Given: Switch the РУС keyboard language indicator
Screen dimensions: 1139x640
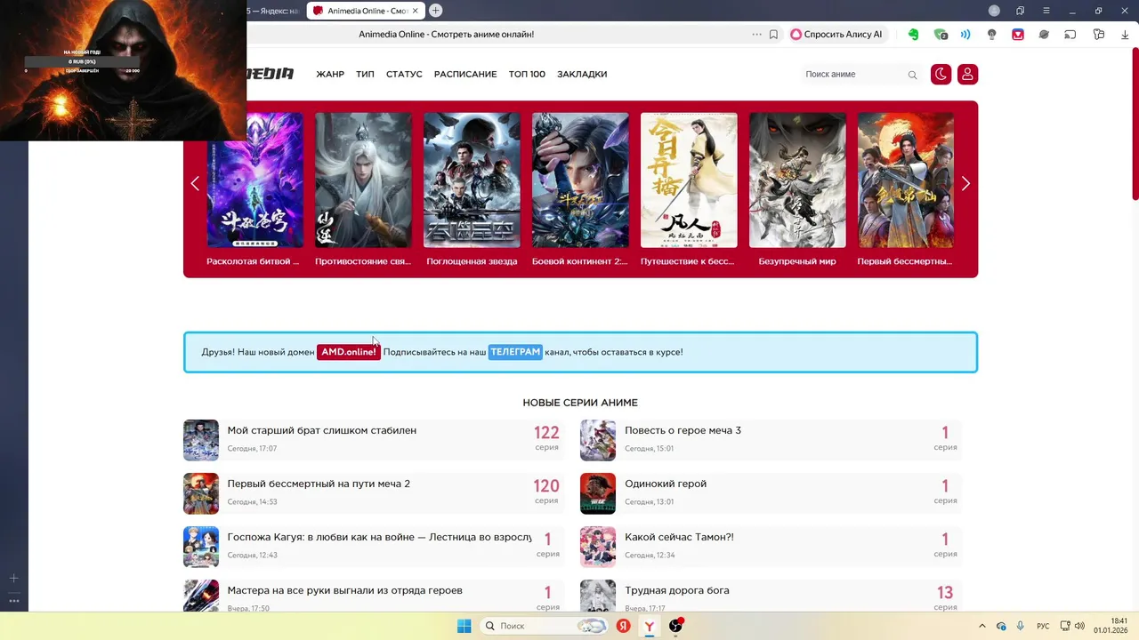Looking at the screenshot, I should pyautogui.click(x=1043, y=626).
